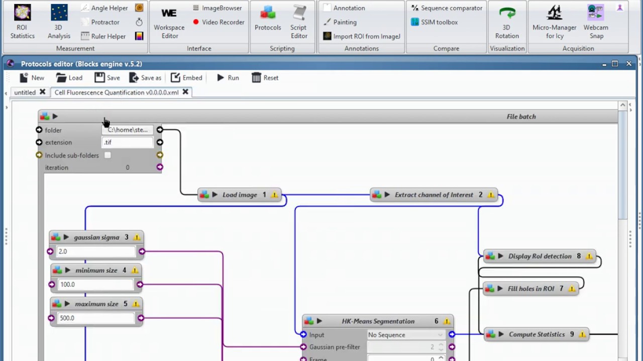Open 3D Rotation visualization
Screen dimensions: 643x361
pyautogui.click(x=507, y=21)
